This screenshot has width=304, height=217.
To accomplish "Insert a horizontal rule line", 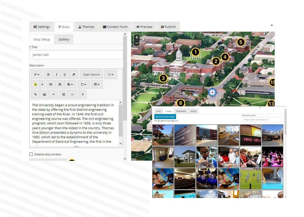I will click(53, 95).
